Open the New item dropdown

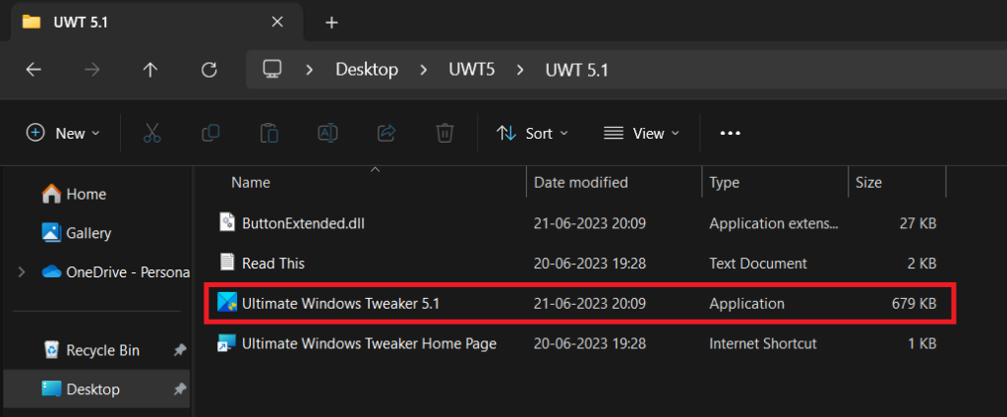coord(64,133)
